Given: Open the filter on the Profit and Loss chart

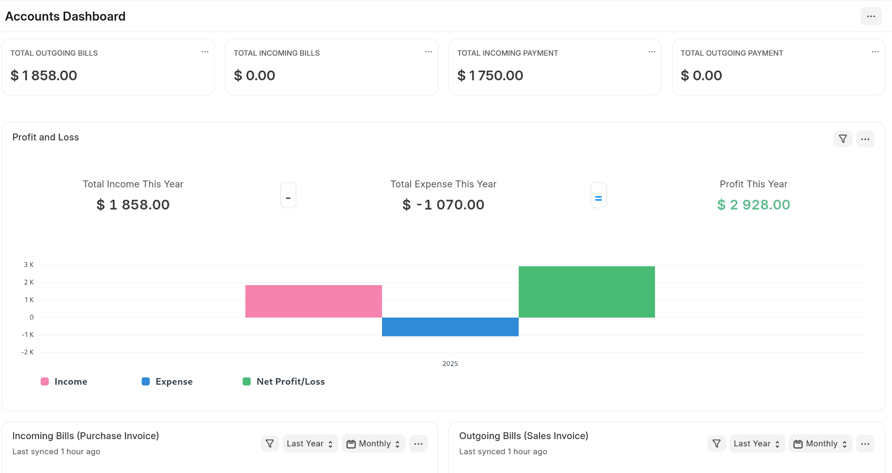Looking at the screenshot, I should 843,139.
